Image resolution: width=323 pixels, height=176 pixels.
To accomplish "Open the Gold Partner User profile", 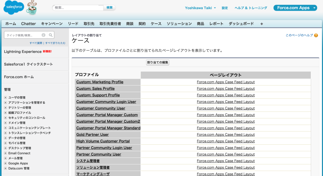I will tap(92, 135).
